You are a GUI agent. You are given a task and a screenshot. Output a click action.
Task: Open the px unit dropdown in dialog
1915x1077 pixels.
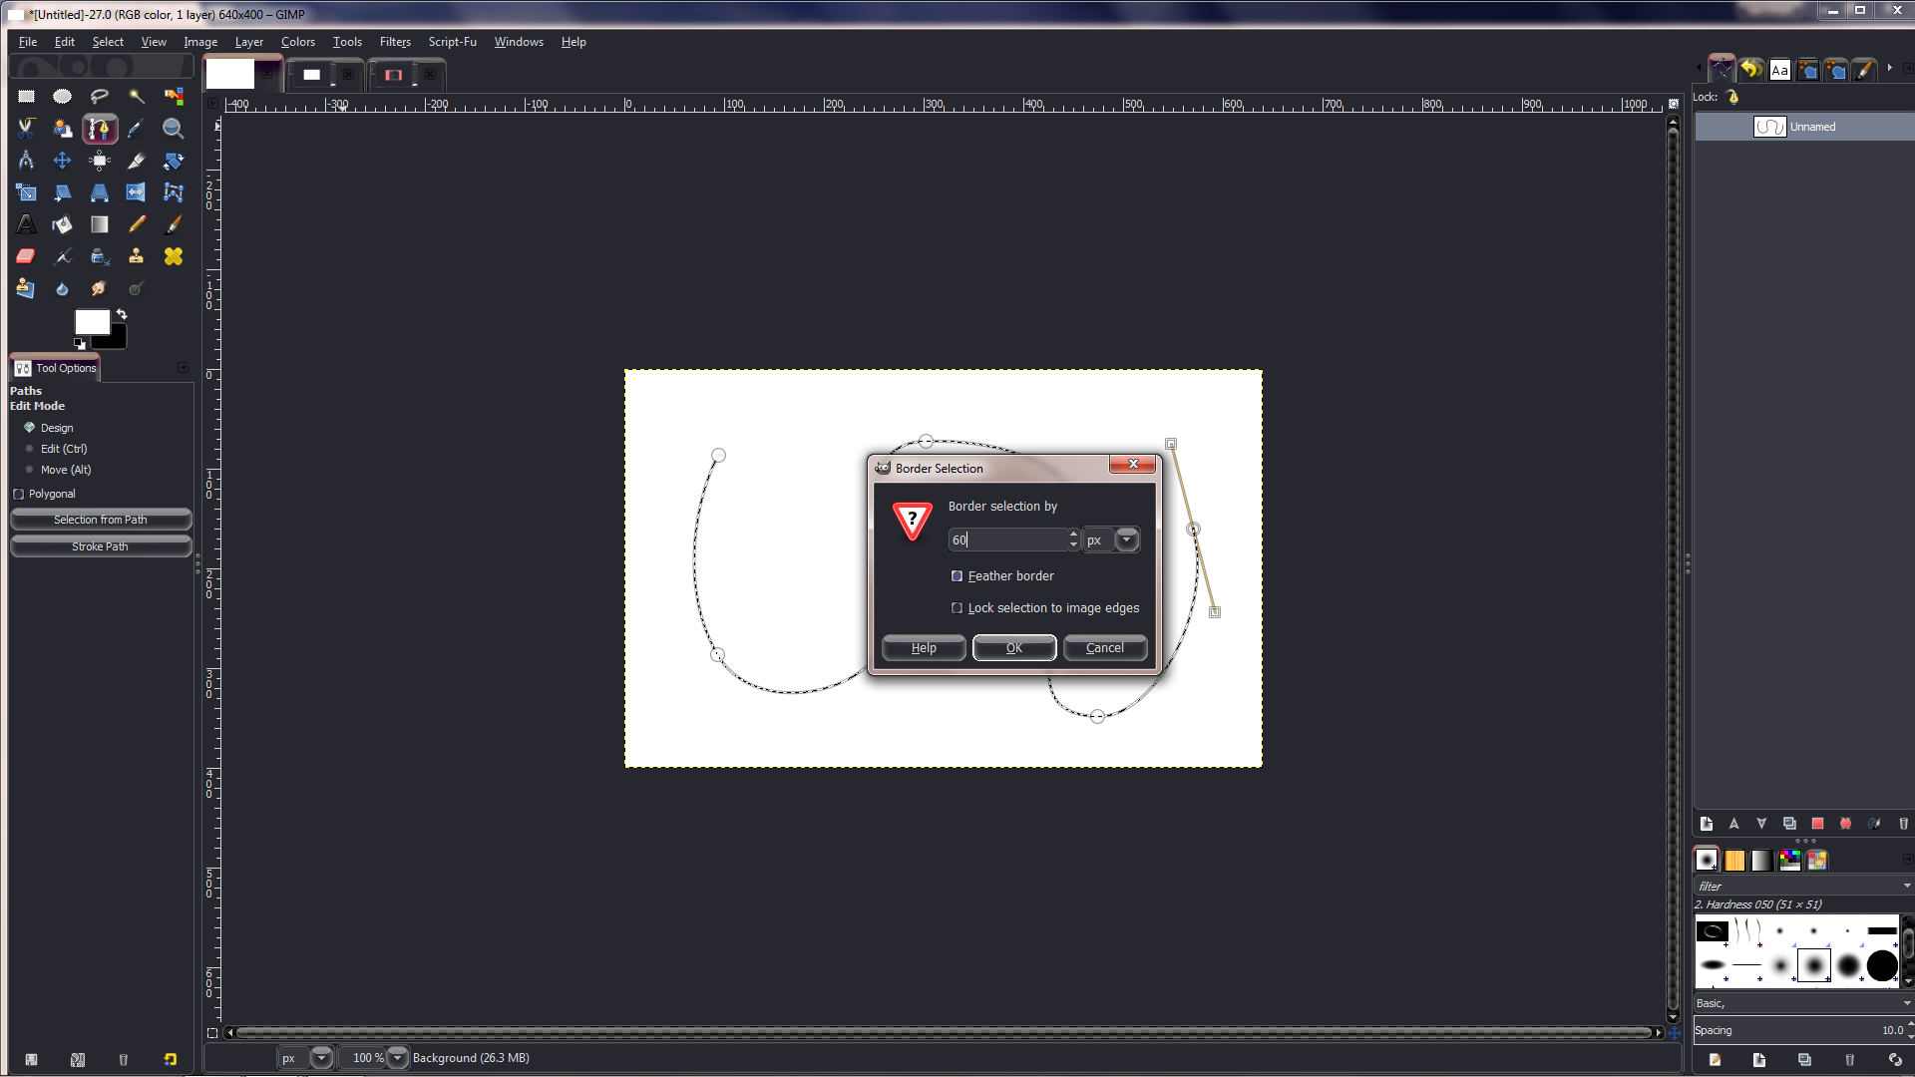coord(1127,539)
